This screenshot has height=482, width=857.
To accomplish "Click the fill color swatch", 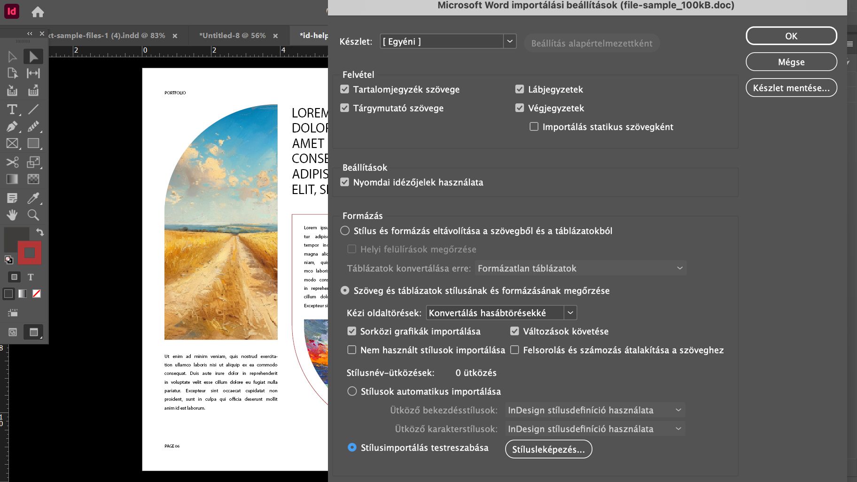I will (x=13, y=237).
